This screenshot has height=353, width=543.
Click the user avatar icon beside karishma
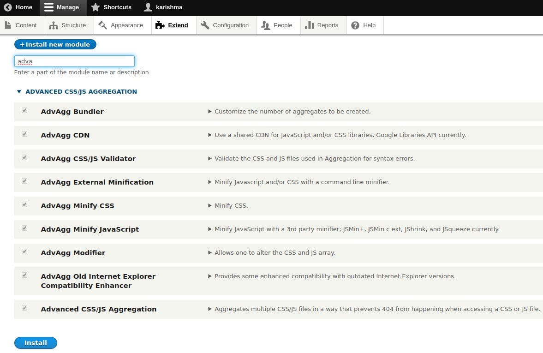[x=148, y=7]
